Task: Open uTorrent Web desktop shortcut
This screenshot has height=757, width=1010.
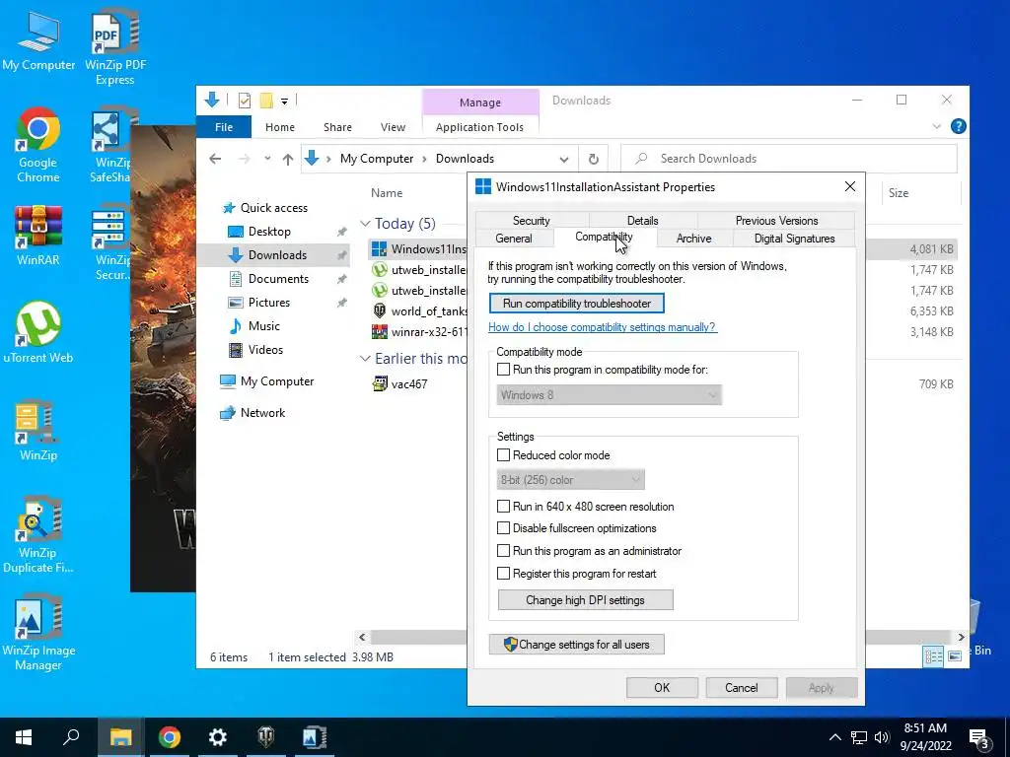Action: coord(38,333)
